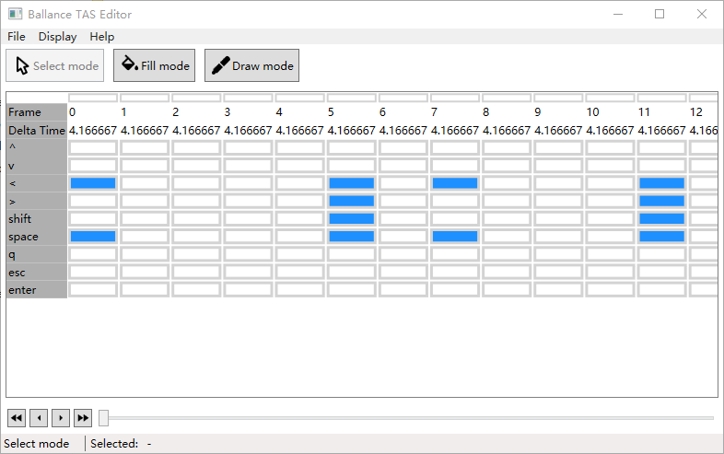Select frame column header above frame 0

click(93, 98)
